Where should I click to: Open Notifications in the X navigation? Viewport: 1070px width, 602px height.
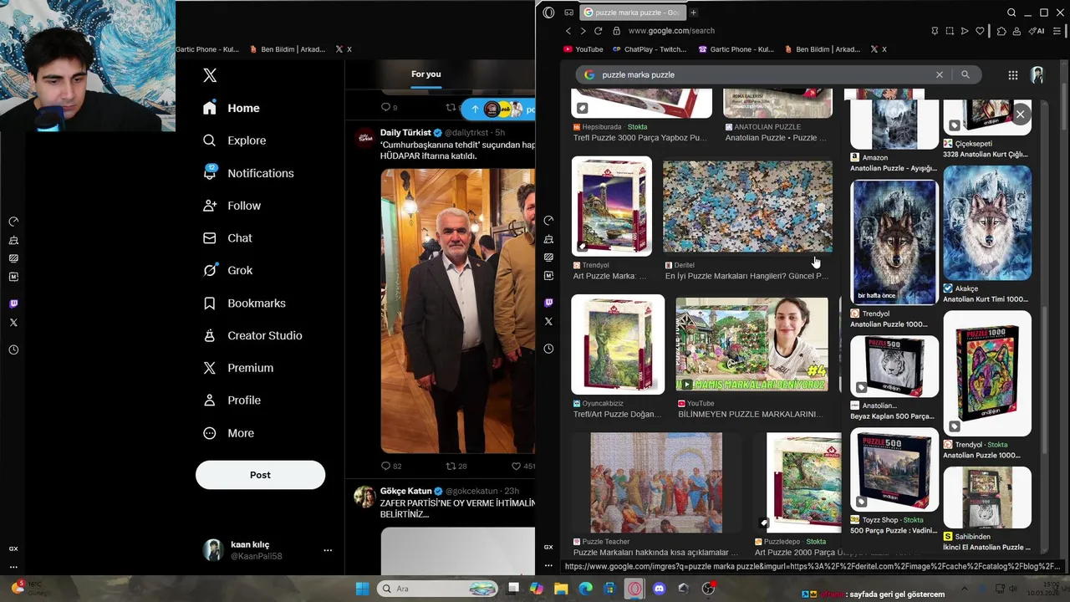pos(248,173)
